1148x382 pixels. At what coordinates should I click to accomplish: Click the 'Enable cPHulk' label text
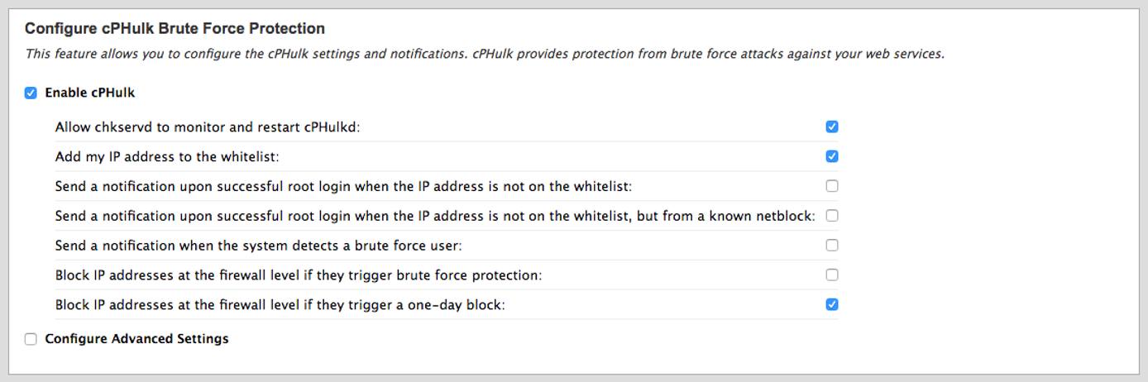pyautogui.click(x=89, y=93)
